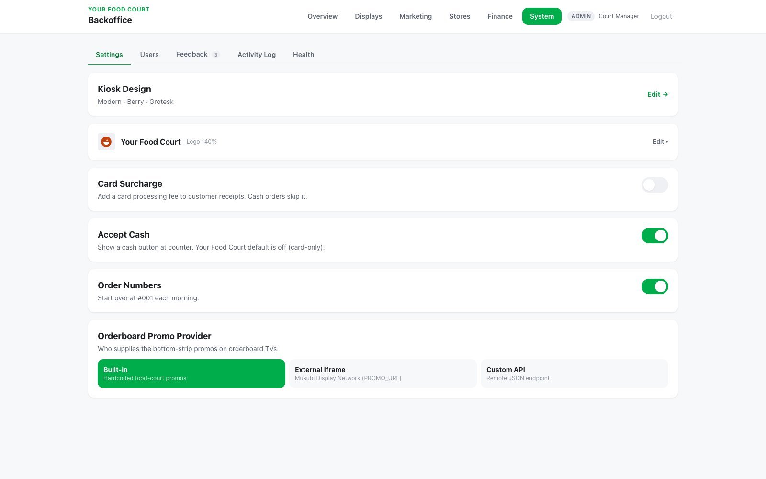Screen dimensions: 766x479
Task: Click the 'Logo 140%' label
Action: [202, 142]
